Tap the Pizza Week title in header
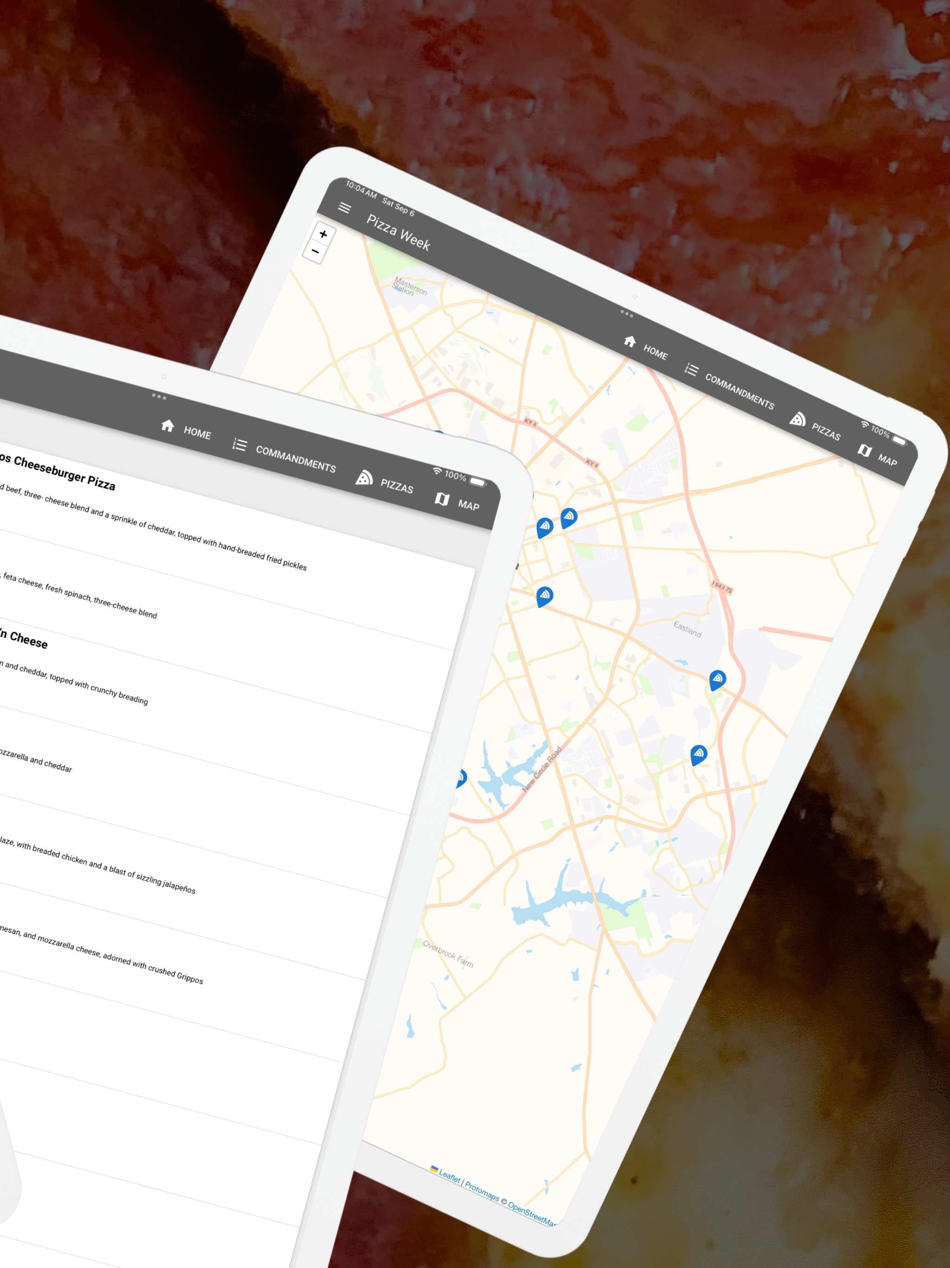 pyautogui.click(x=398, y=232)
